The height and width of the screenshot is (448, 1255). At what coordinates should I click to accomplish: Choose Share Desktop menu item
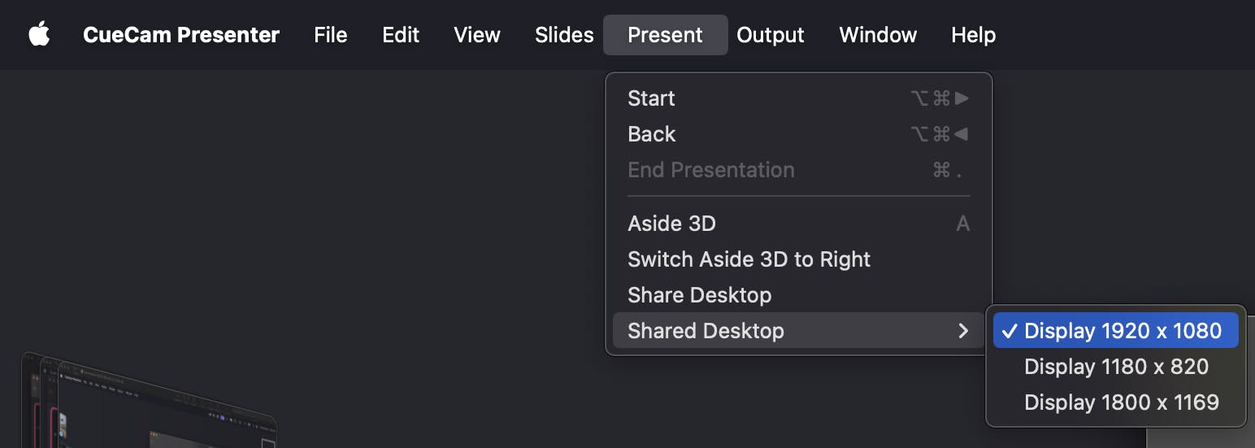click(699, 295)
